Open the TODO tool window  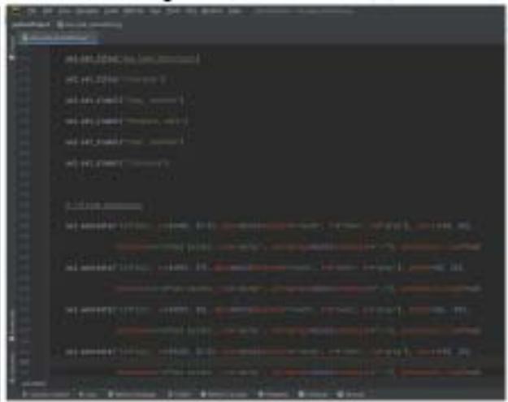(x=180, y=394)
